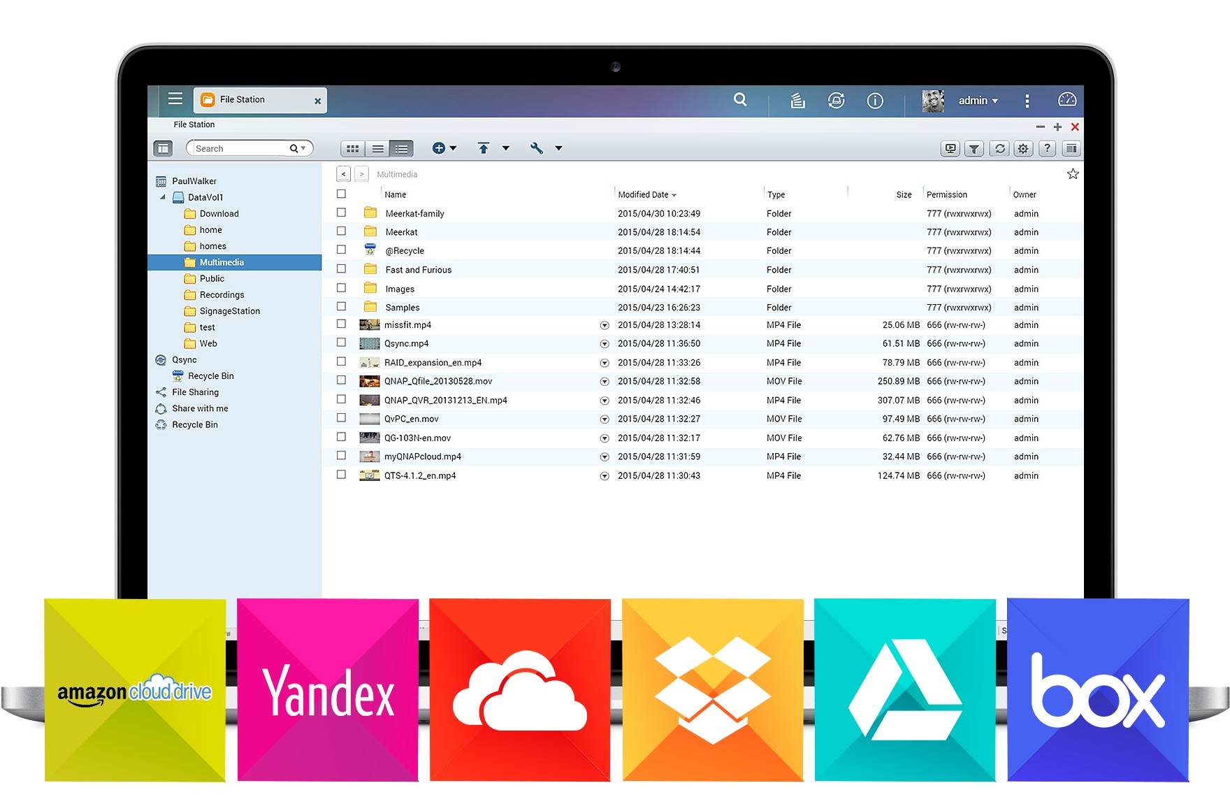Open the dashboard gauge icon
This screenshot has width=1230, height=797.
[1067, 100]
